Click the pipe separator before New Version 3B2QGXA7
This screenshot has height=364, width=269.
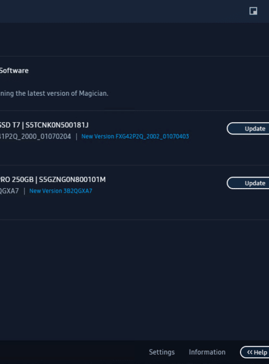[24, 191]
